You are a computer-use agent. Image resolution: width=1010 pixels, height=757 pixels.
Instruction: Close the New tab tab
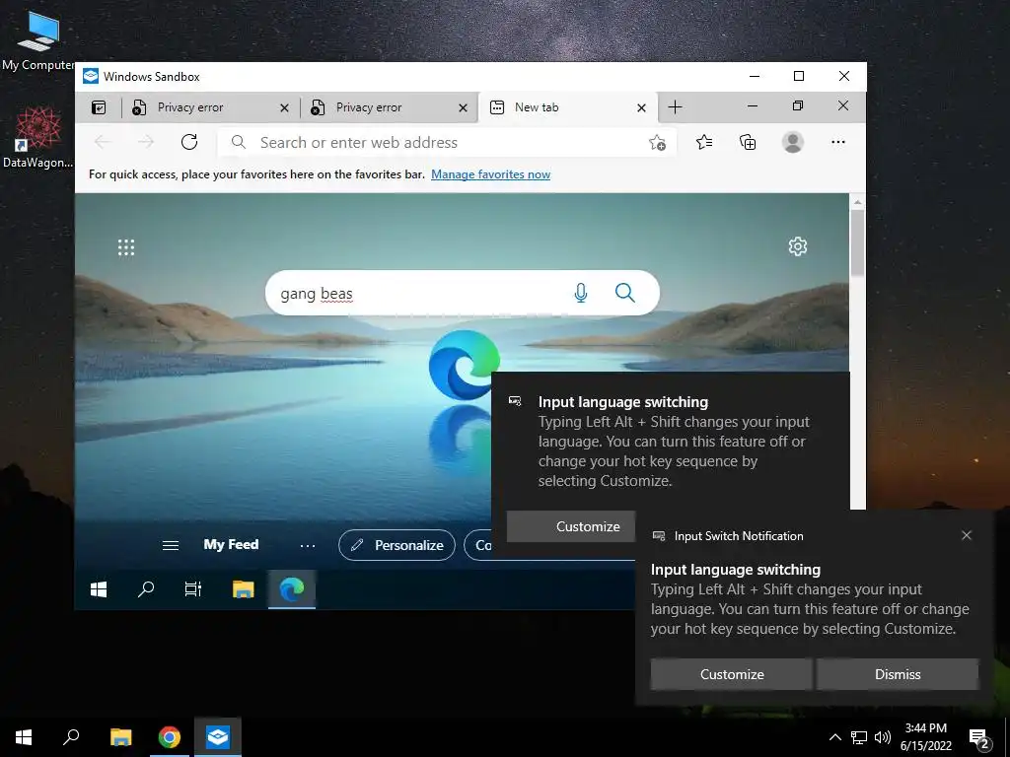click(641, 108)
